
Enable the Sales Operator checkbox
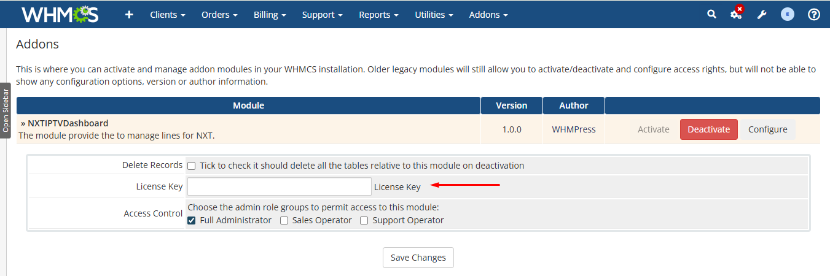[284, 220]
